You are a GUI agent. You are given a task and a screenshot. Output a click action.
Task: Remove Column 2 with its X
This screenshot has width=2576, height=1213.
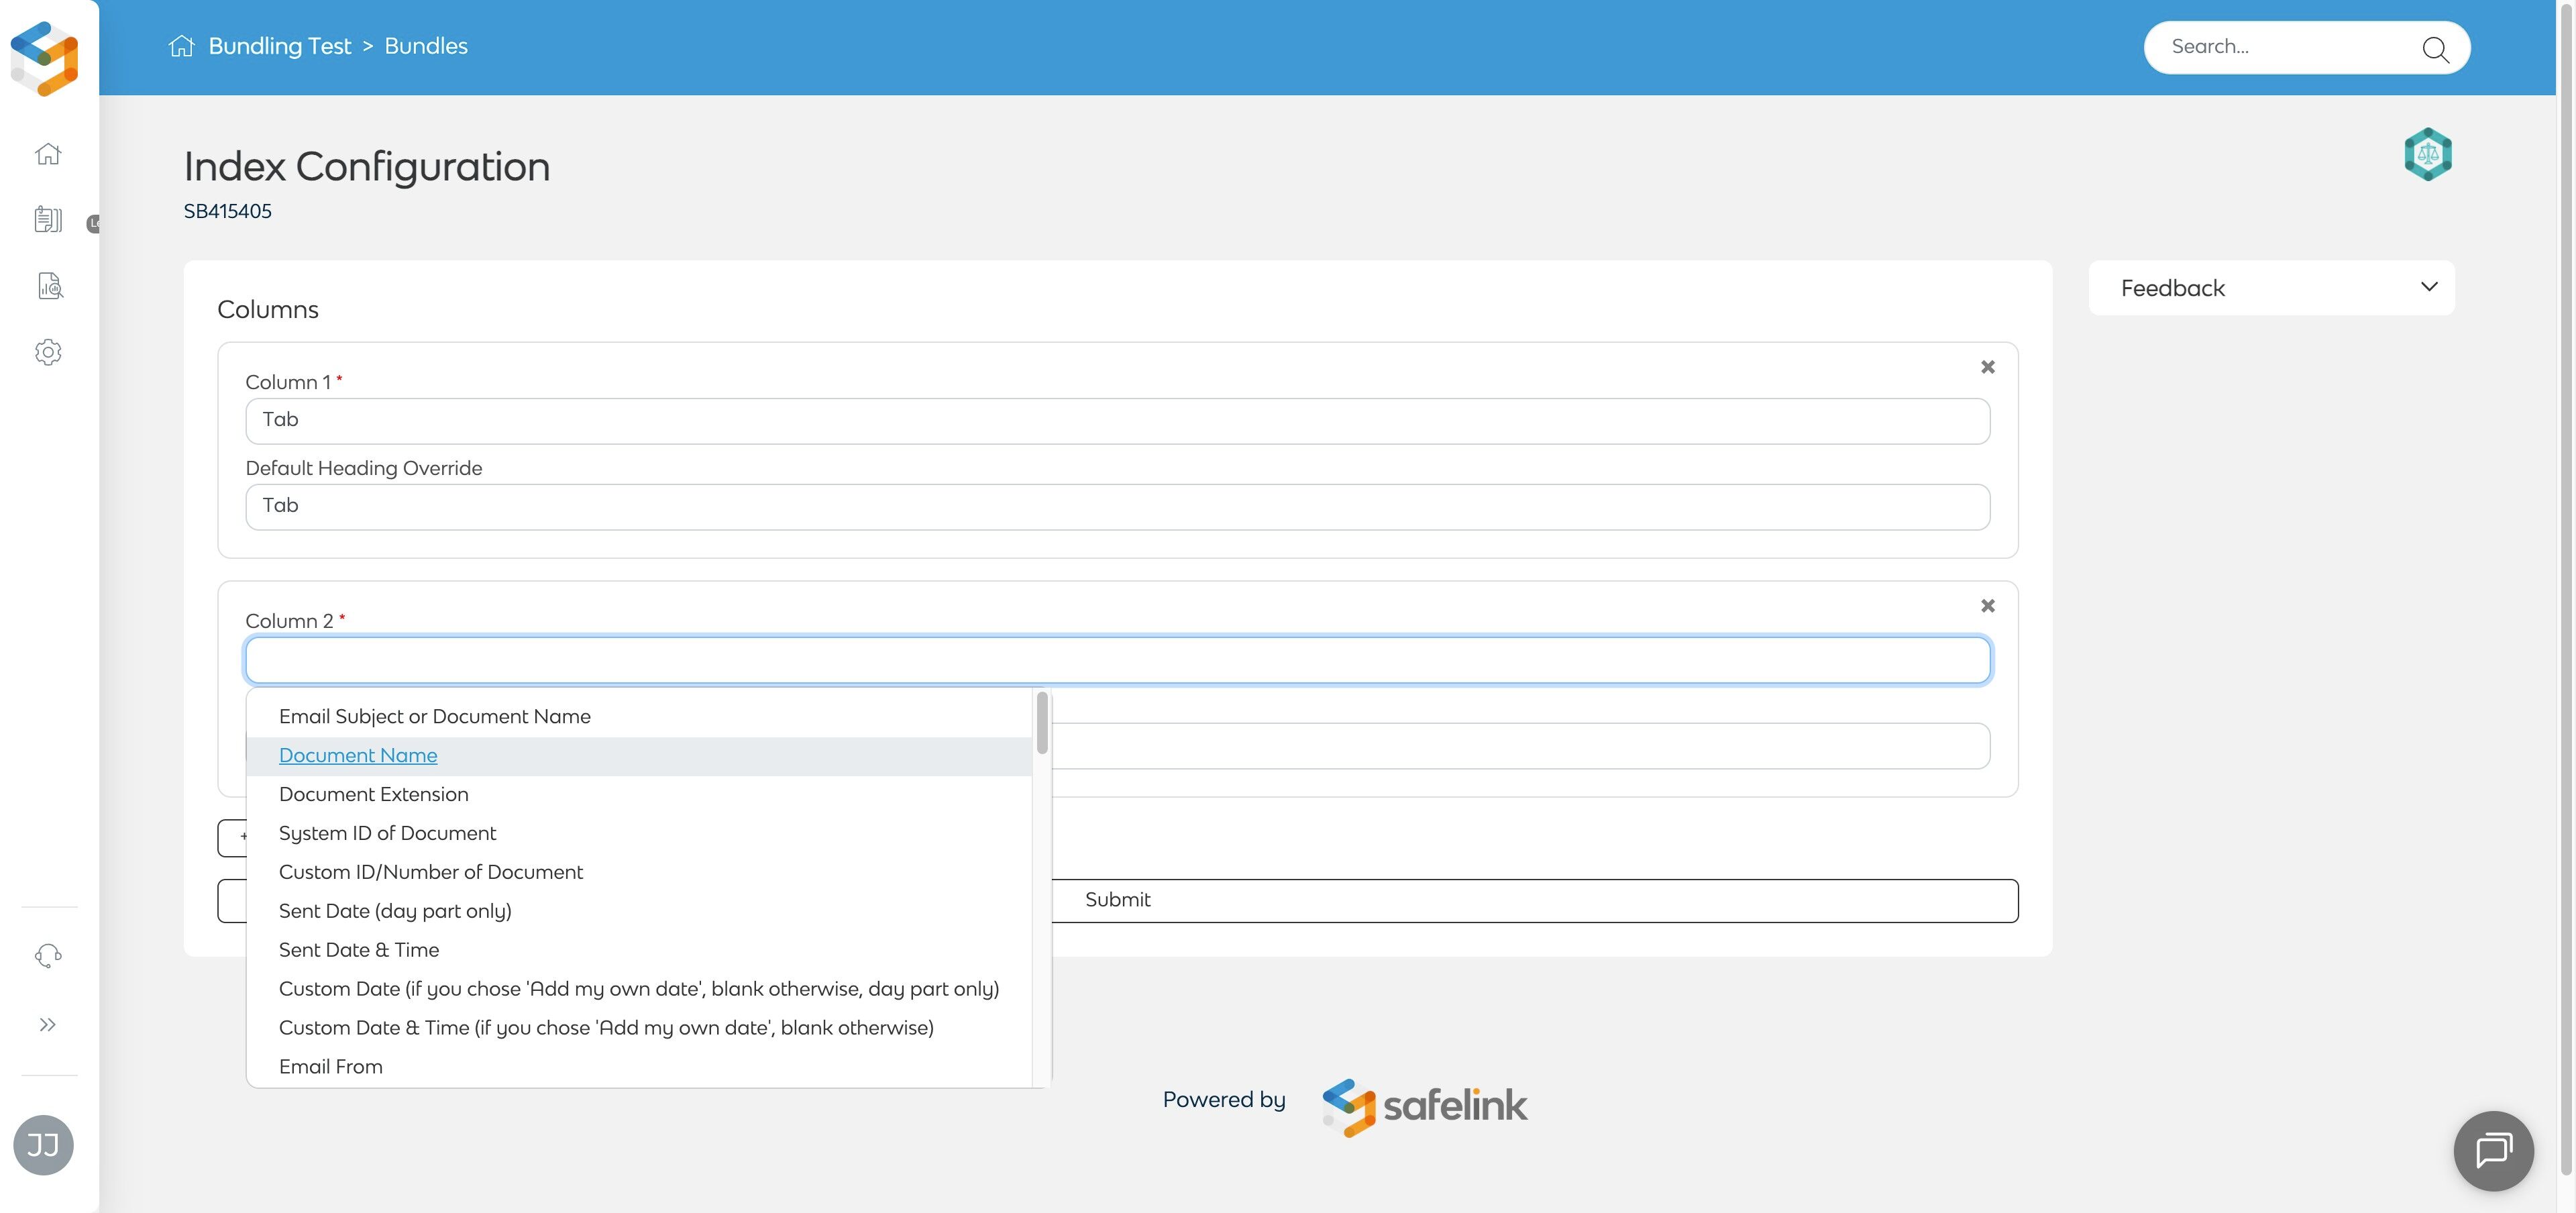[x=1987, y=606]
